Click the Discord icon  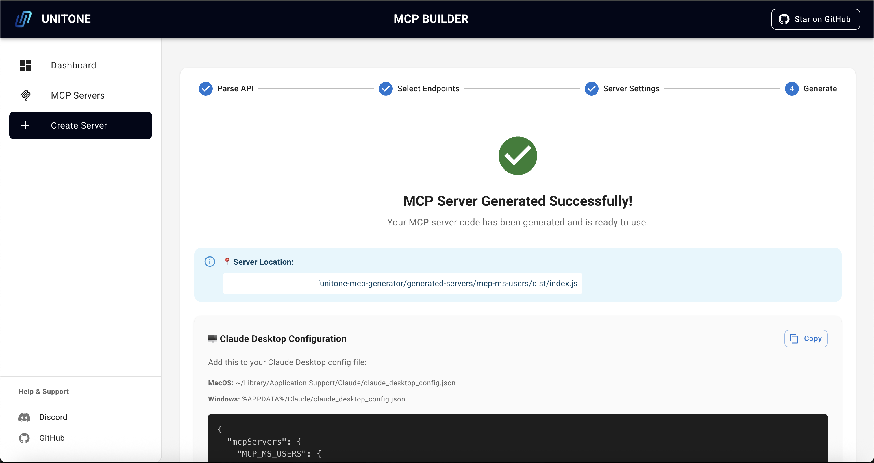24,417
